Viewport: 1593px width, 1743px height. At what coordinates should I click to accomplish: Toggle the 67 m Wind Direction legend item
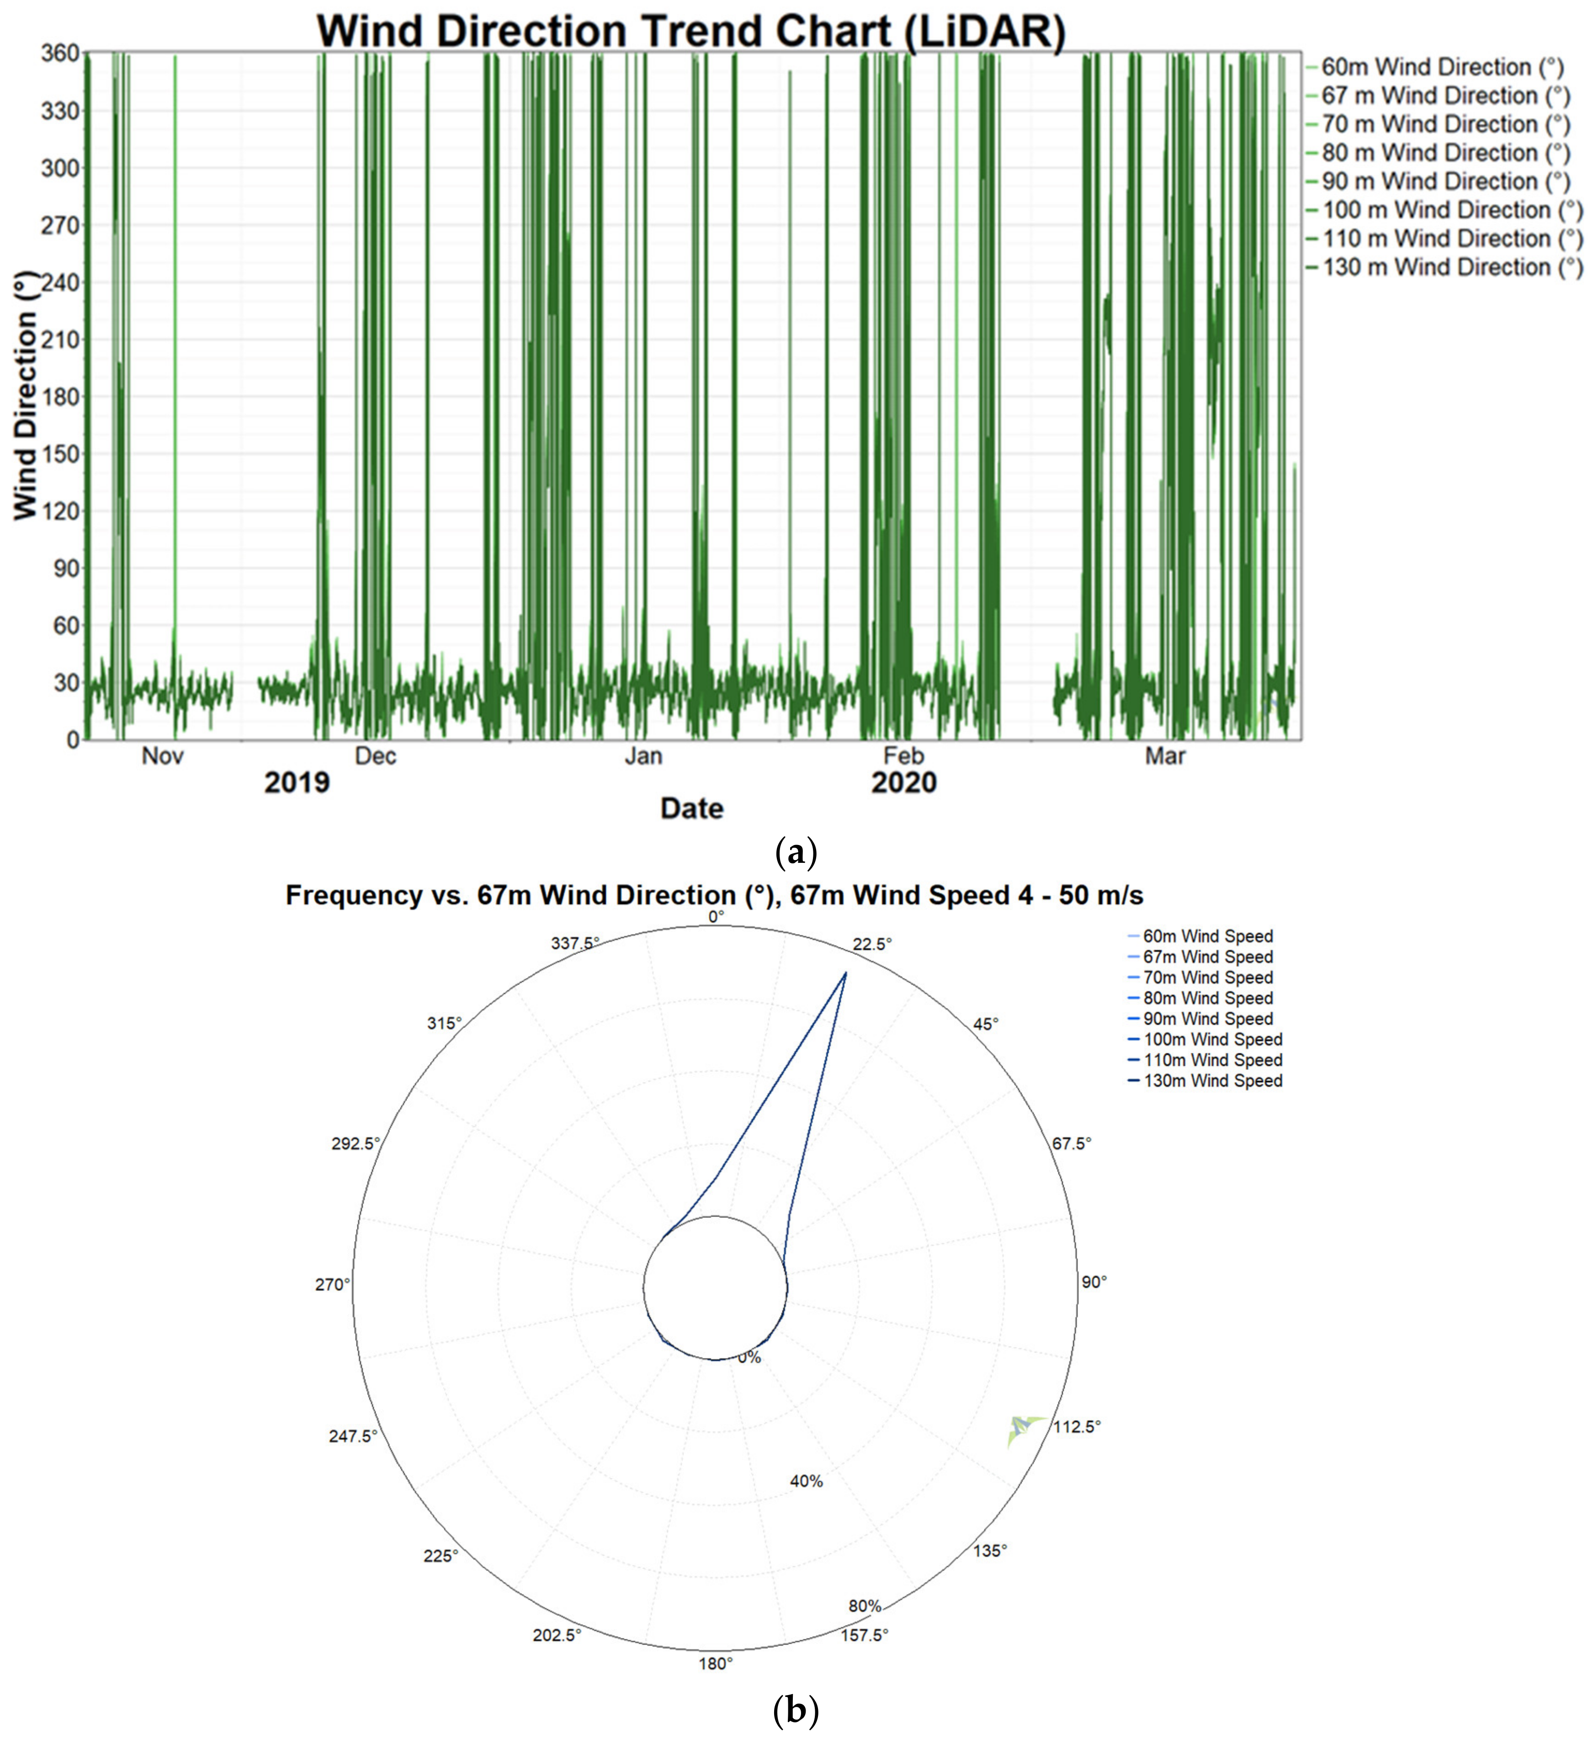[x=1445, y=96]
